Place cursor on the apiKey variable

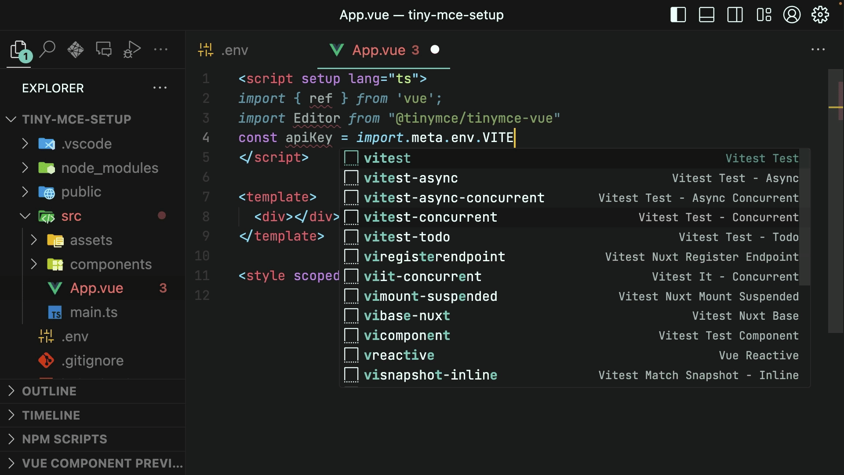coord(309,138)
